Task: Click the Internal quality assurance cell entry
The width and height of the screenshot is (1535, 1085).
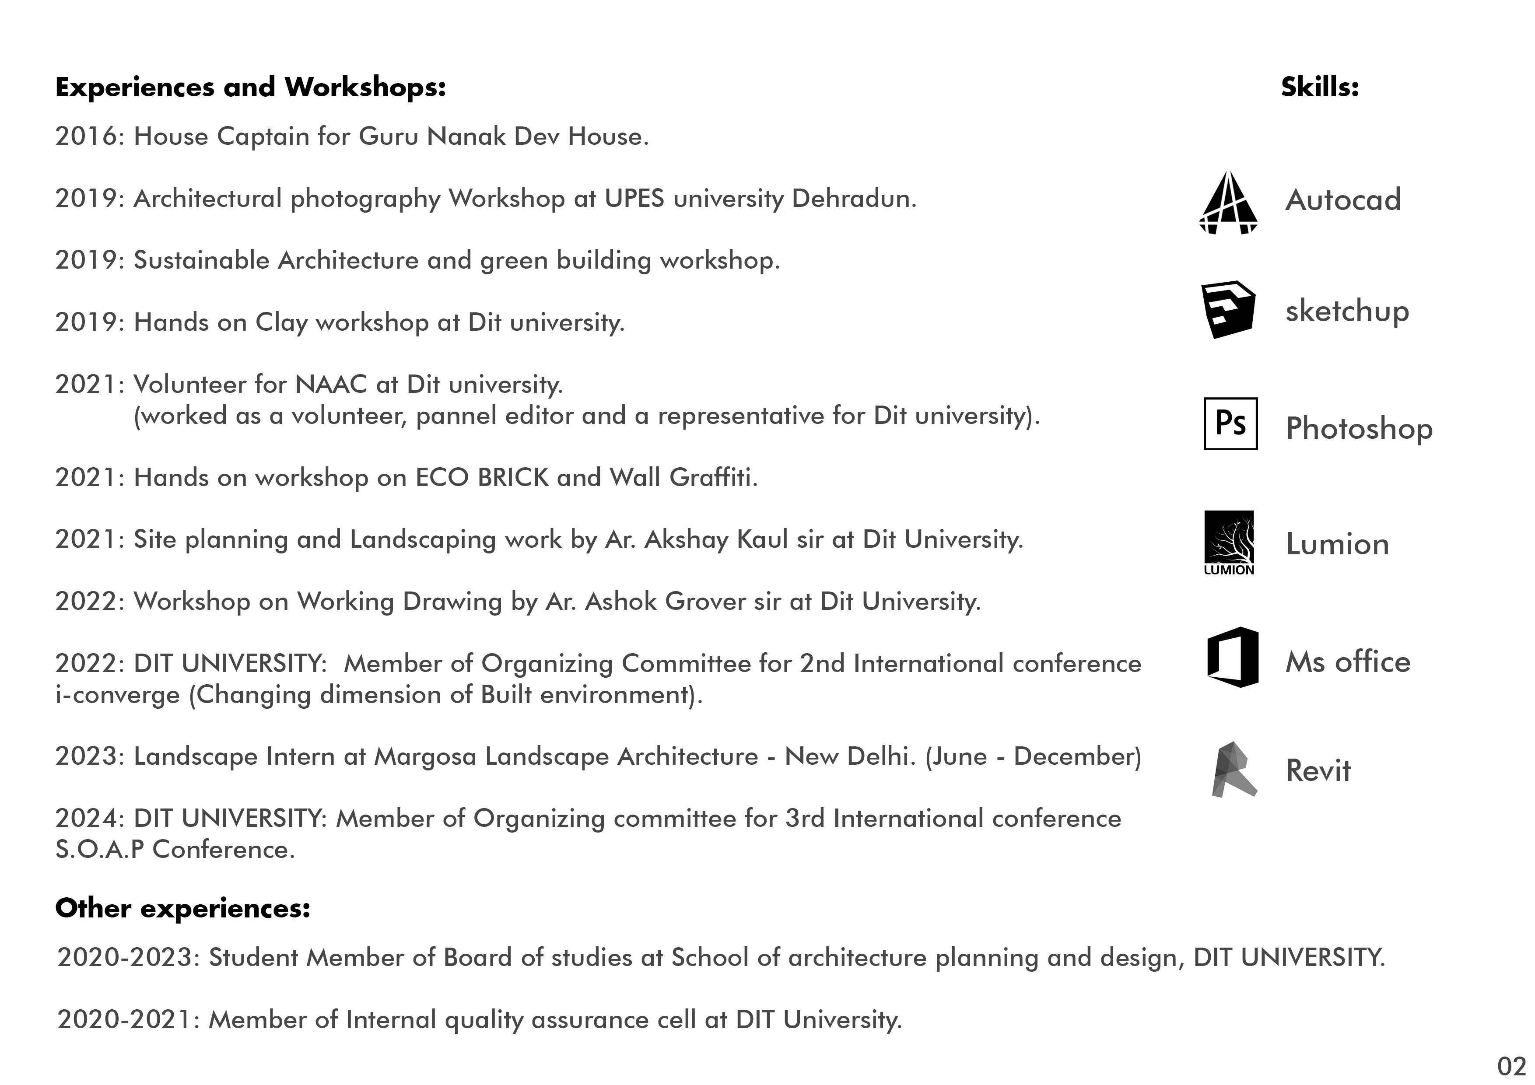Action: tap(479, 1020)
